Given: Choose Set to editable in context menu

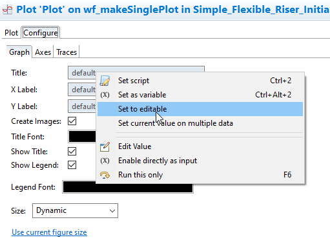Looking at the screenshot, I should 200,109.
